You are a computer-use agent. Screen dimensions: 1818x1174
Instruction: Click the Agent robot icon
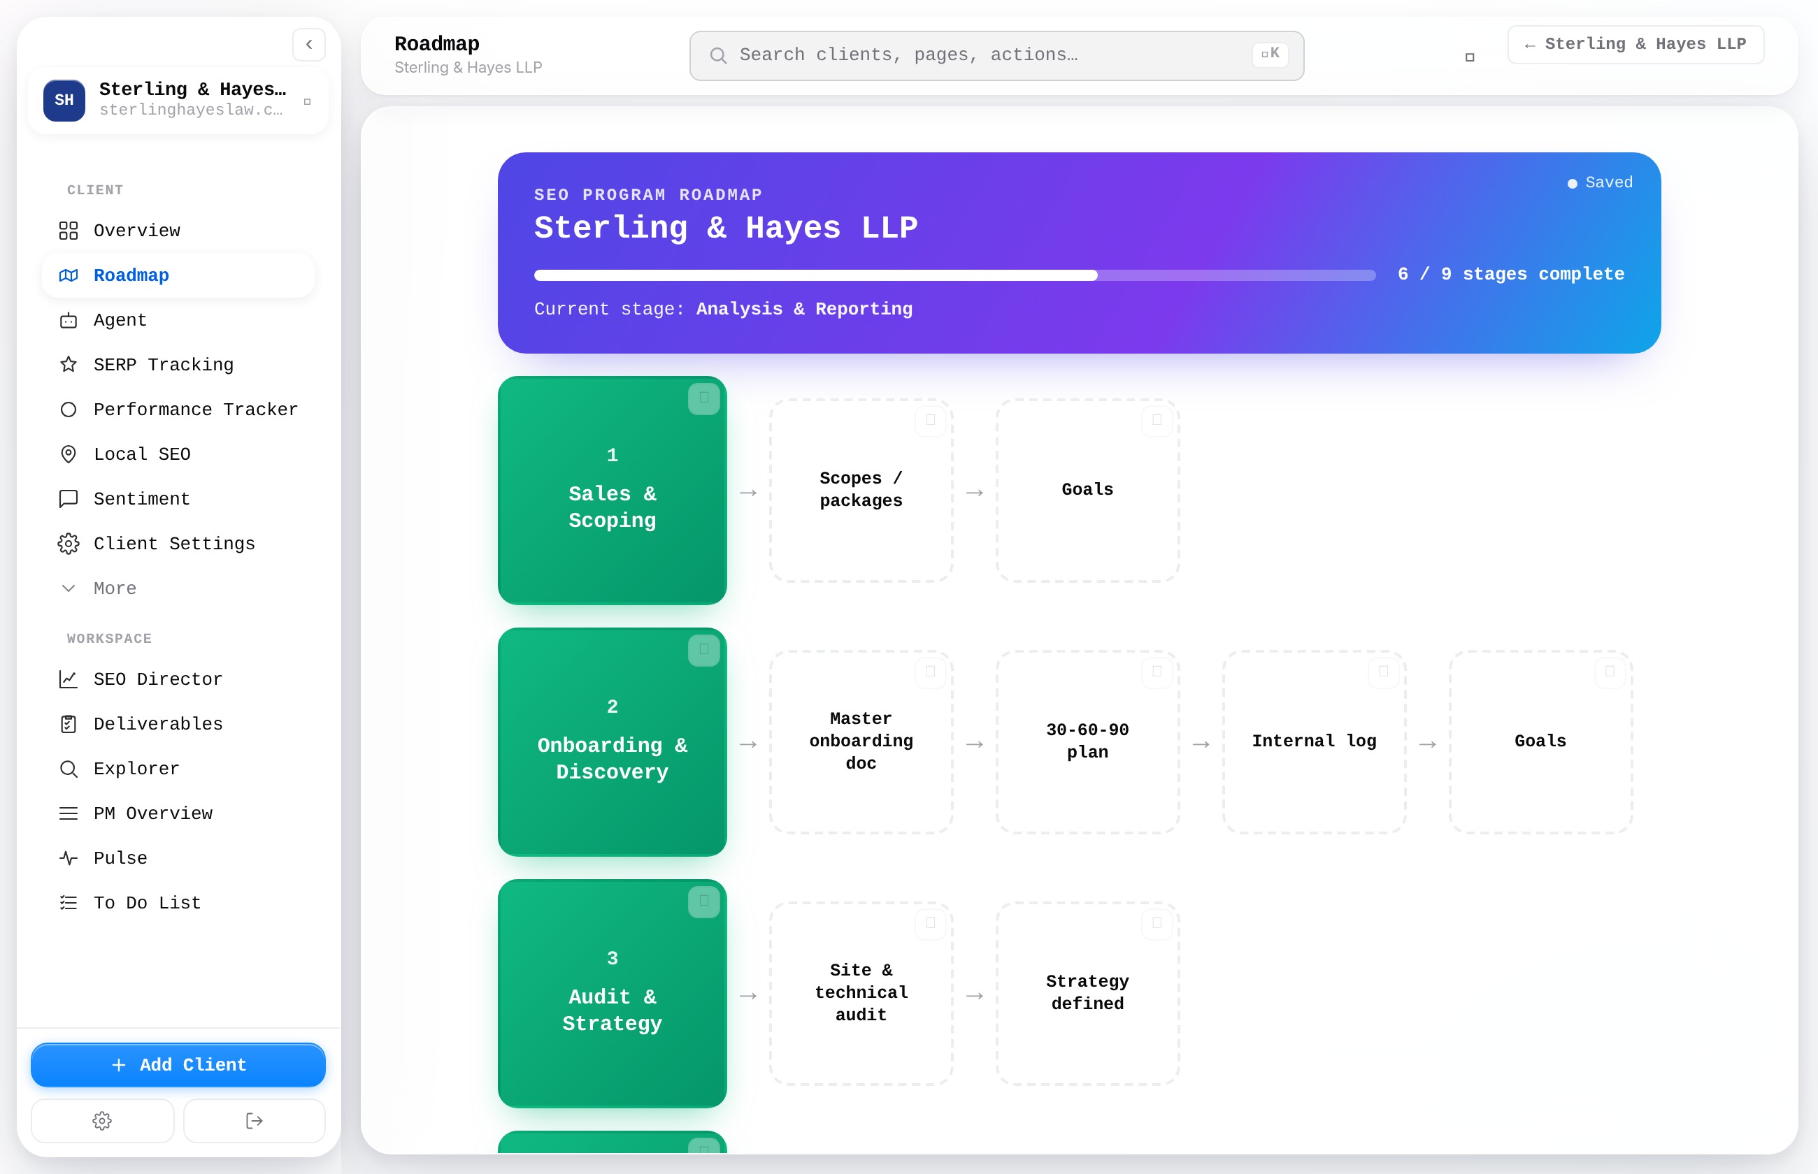69,320
